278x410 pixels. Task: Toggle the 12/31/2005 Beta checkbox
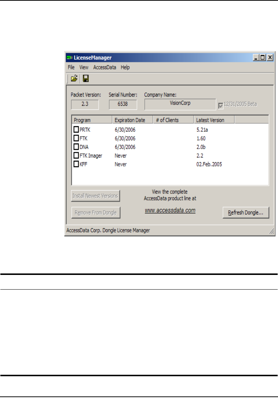220,106
